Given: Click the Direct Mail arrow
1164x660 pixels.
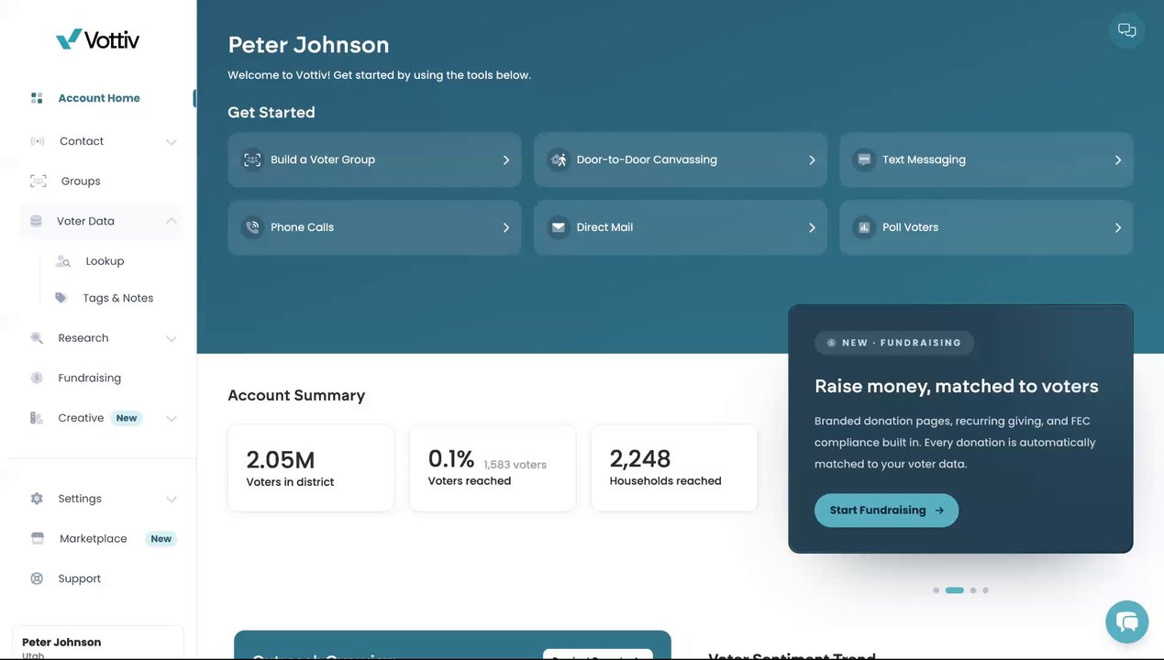Looking at the screenshot, I should [812, 228].
